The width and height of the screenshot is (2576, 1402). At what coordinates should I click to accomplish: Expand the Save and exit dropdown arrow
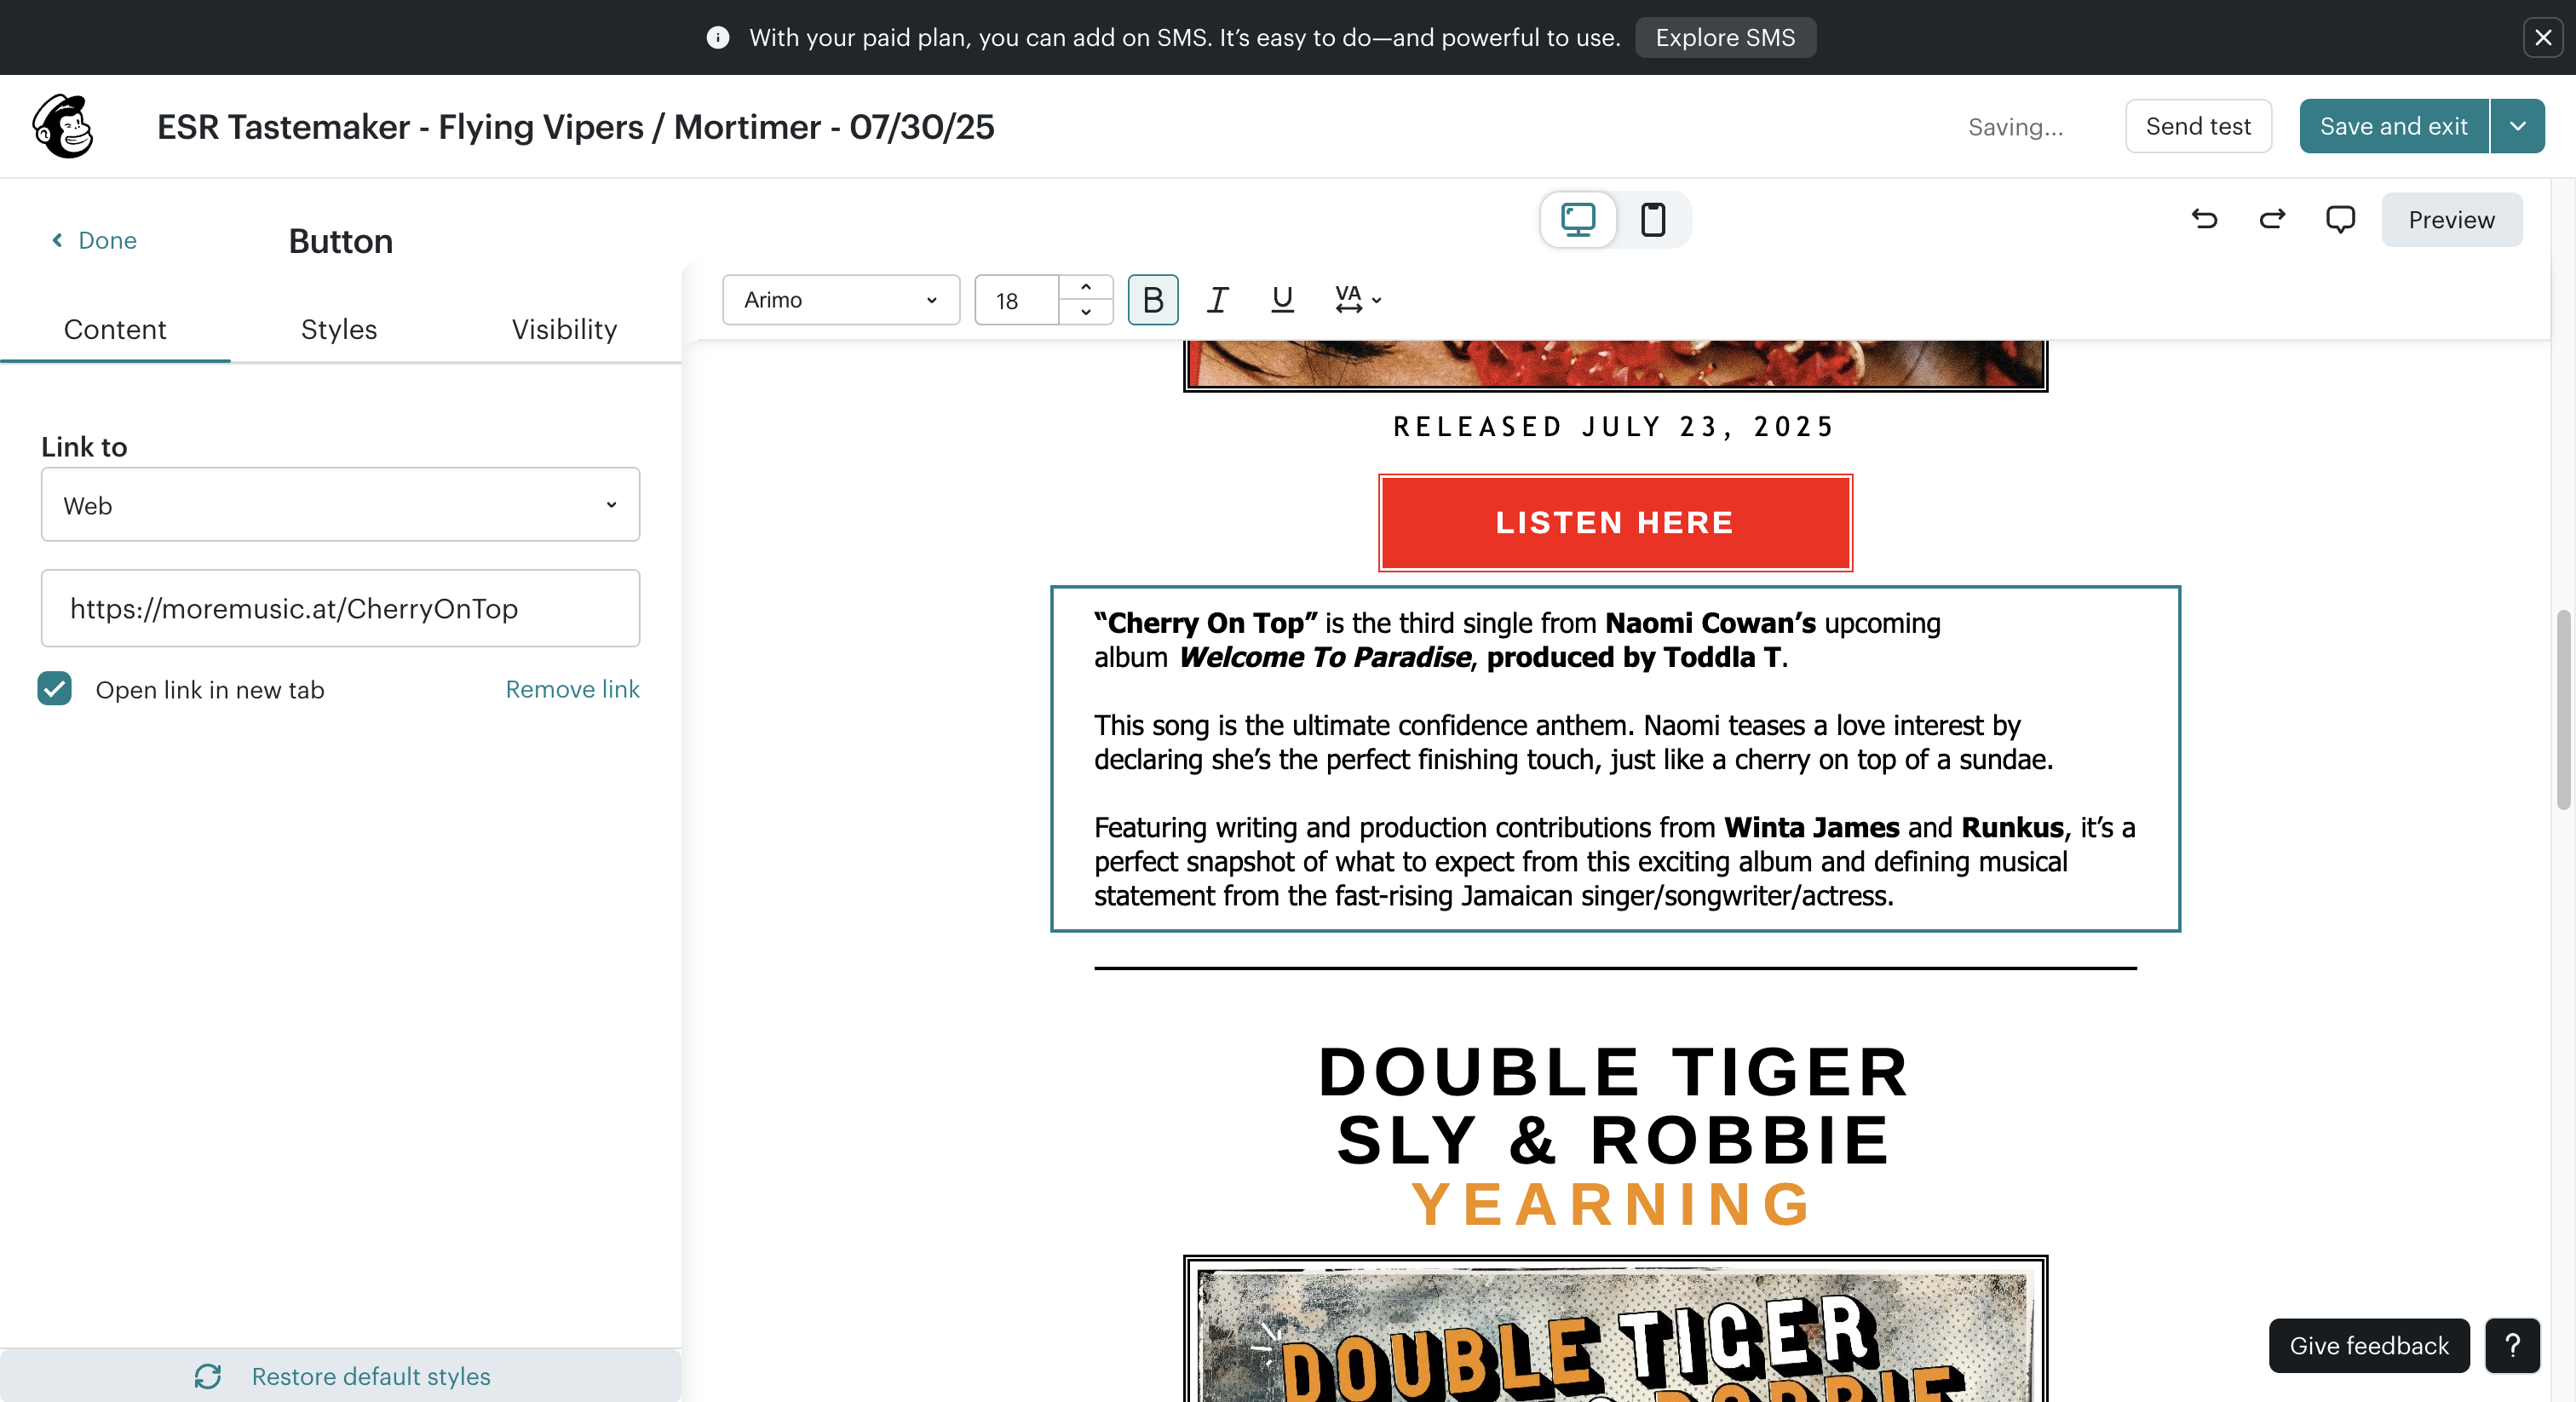point(2518,126)
